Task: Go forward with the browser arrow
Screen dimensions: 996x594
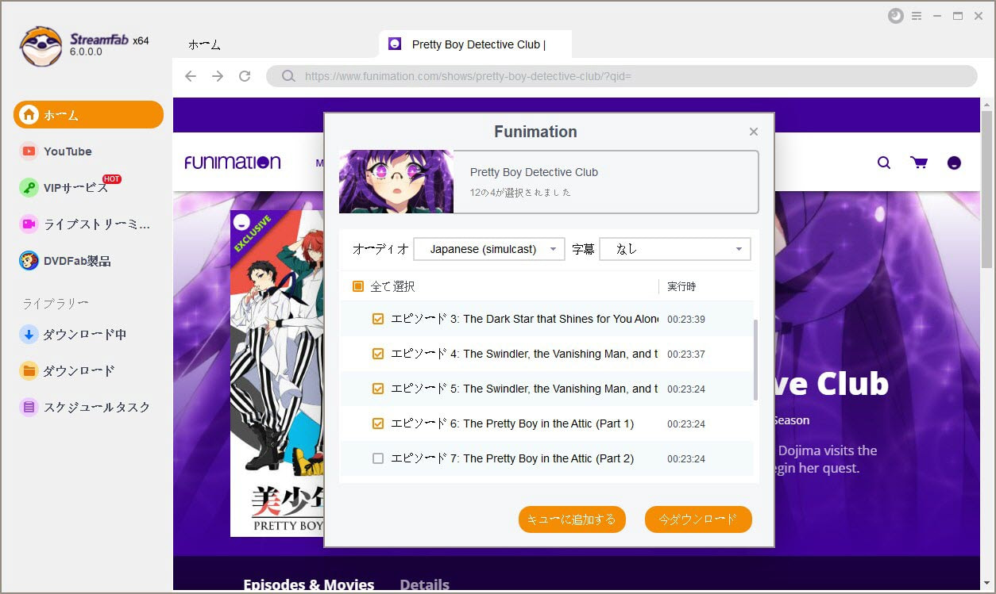Action: 218,76
